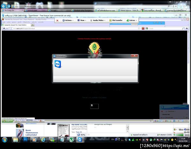191x149 pixels.
Task: Open Internet Explorer from the taskbar
Action: pos(43,140)
